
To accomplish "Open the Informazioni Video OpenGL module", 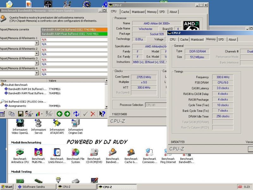I will [20, 127].
